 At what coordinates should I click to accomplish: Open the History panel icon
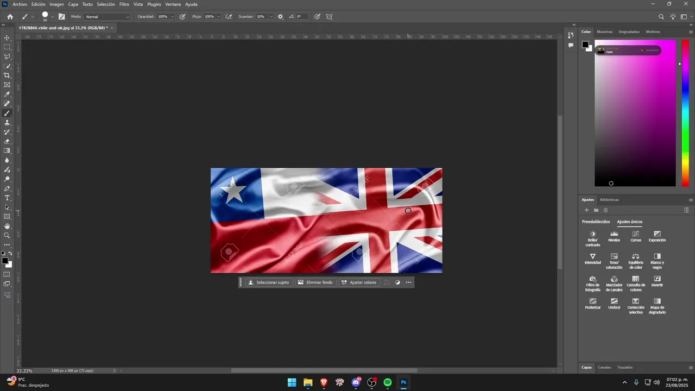point(571,35)
